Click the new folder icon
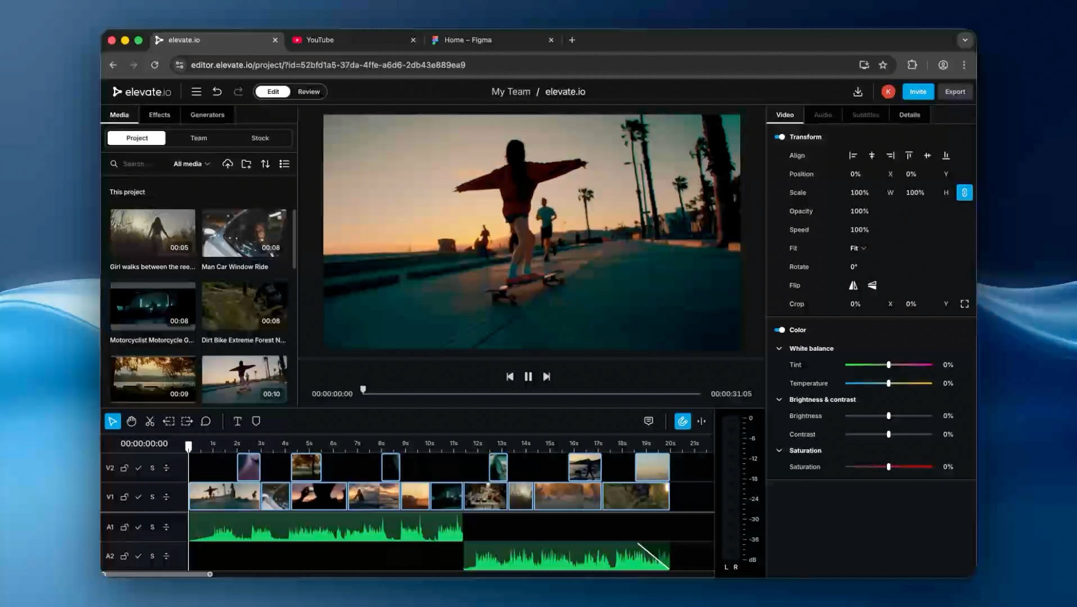Image resolution: width=1077 pixels, height=607 pixels. tap(246, 164)
